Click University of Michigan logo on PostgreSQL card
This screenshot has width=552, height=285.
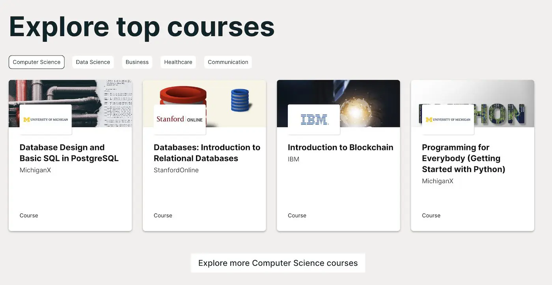[x=46, y=120]
